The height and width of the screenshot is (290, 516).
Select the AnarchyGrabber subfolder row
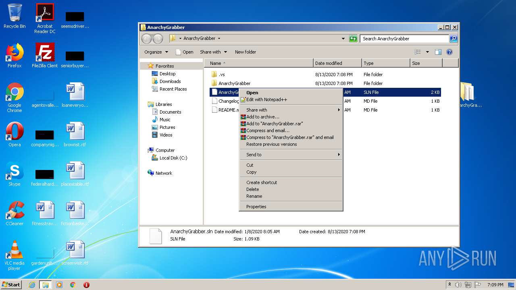[x=325, y=83]
